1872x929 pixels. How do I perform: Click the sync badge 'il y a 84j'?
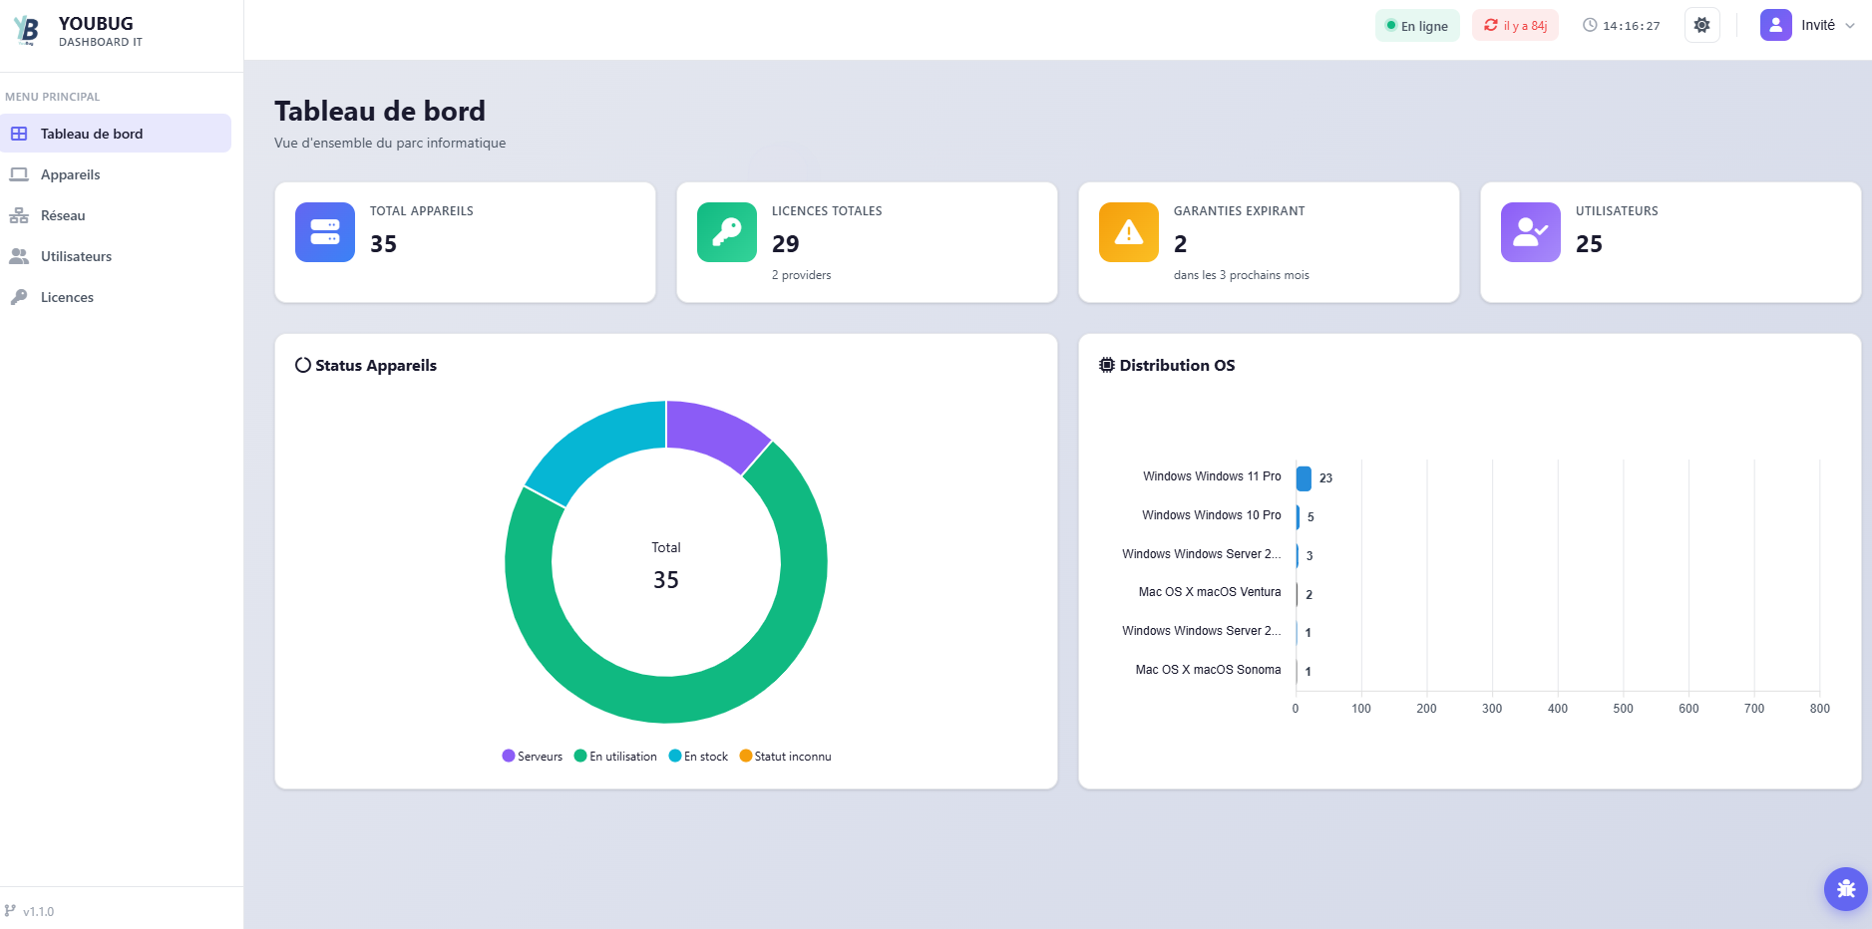pos(1515,26)
